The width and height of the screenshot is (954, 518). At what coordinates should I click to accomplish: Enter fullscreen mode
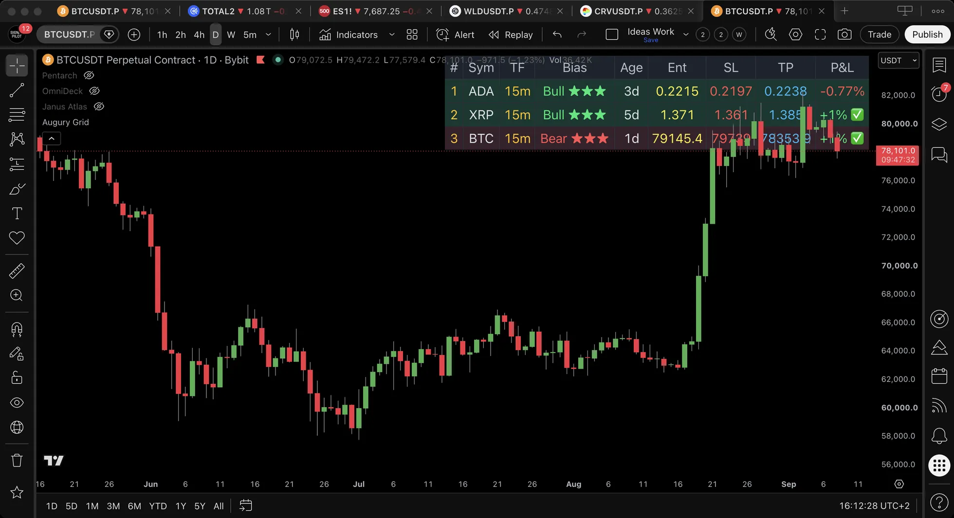pos(820,35)
